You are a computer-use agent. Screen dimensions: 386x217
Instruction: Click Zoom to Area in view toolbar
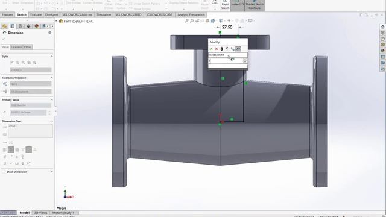point(192,21)
